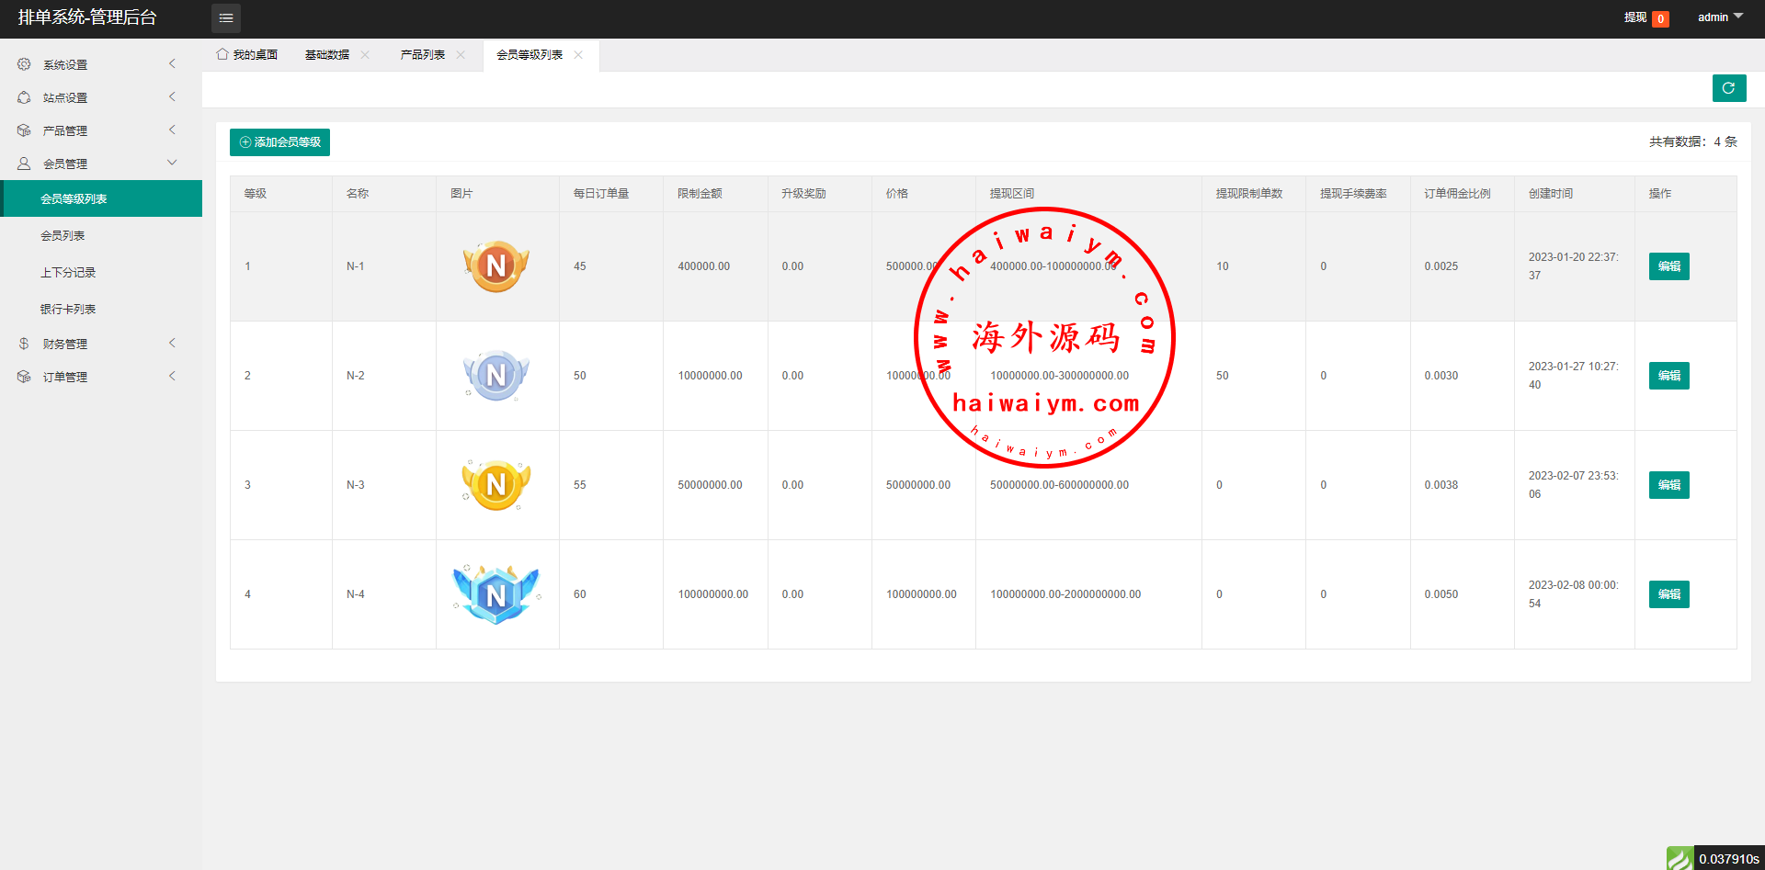Click the N-1 orange badge image

click(x=496, y=266)
